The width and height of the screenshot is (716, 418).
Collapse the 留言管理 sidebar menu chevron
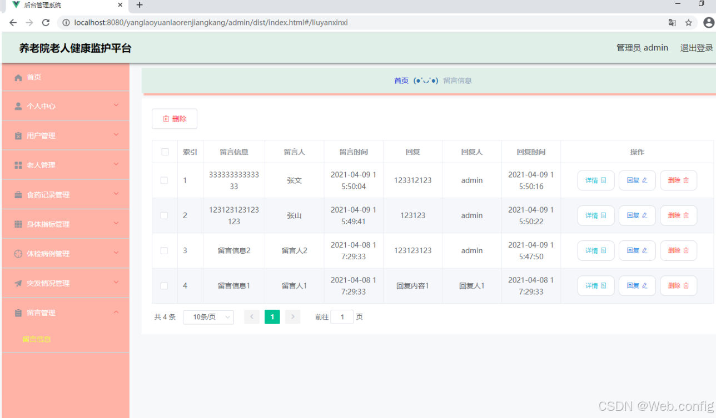coord(116,312)
